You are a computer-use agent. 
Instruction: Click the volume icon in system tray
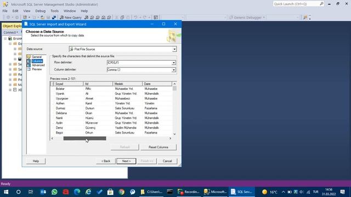tap(302, 192)
